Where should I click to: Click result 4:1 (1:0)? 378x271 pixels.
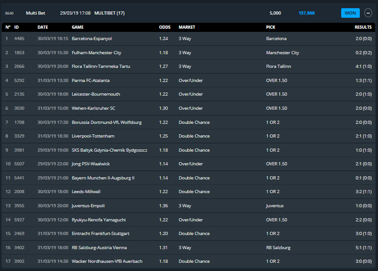[363, 66]
